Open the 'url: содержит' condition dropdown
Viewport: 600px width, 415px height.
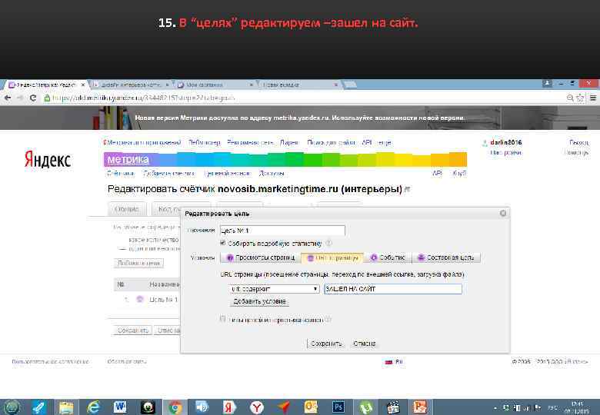[274, 289]
